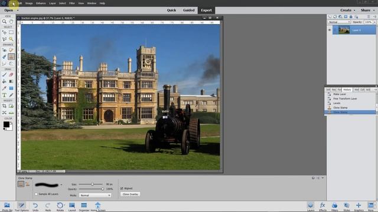Select the Gradient tool
The image size is (378, 212).
tap(11, 81)
